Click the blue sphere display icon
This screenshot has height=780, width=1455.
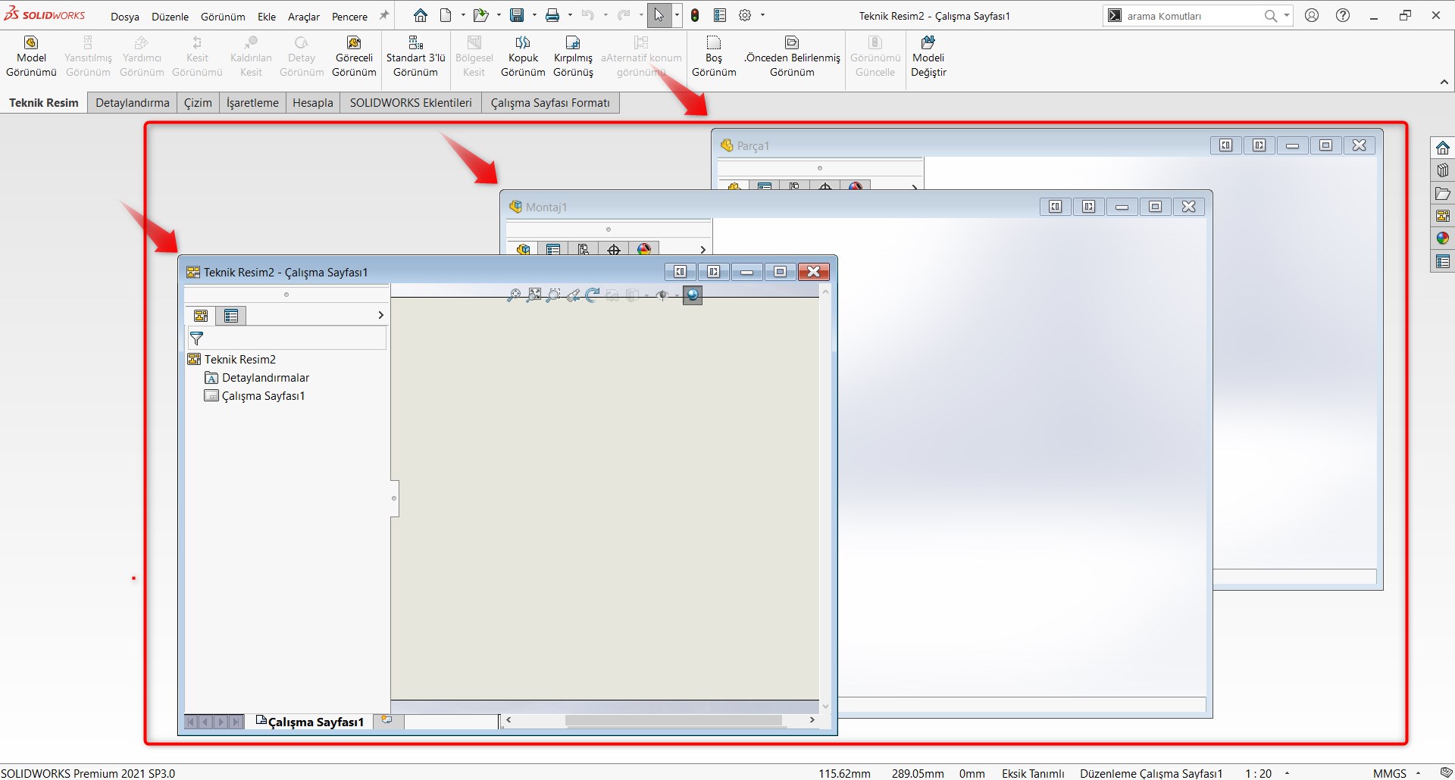(693, 295)
